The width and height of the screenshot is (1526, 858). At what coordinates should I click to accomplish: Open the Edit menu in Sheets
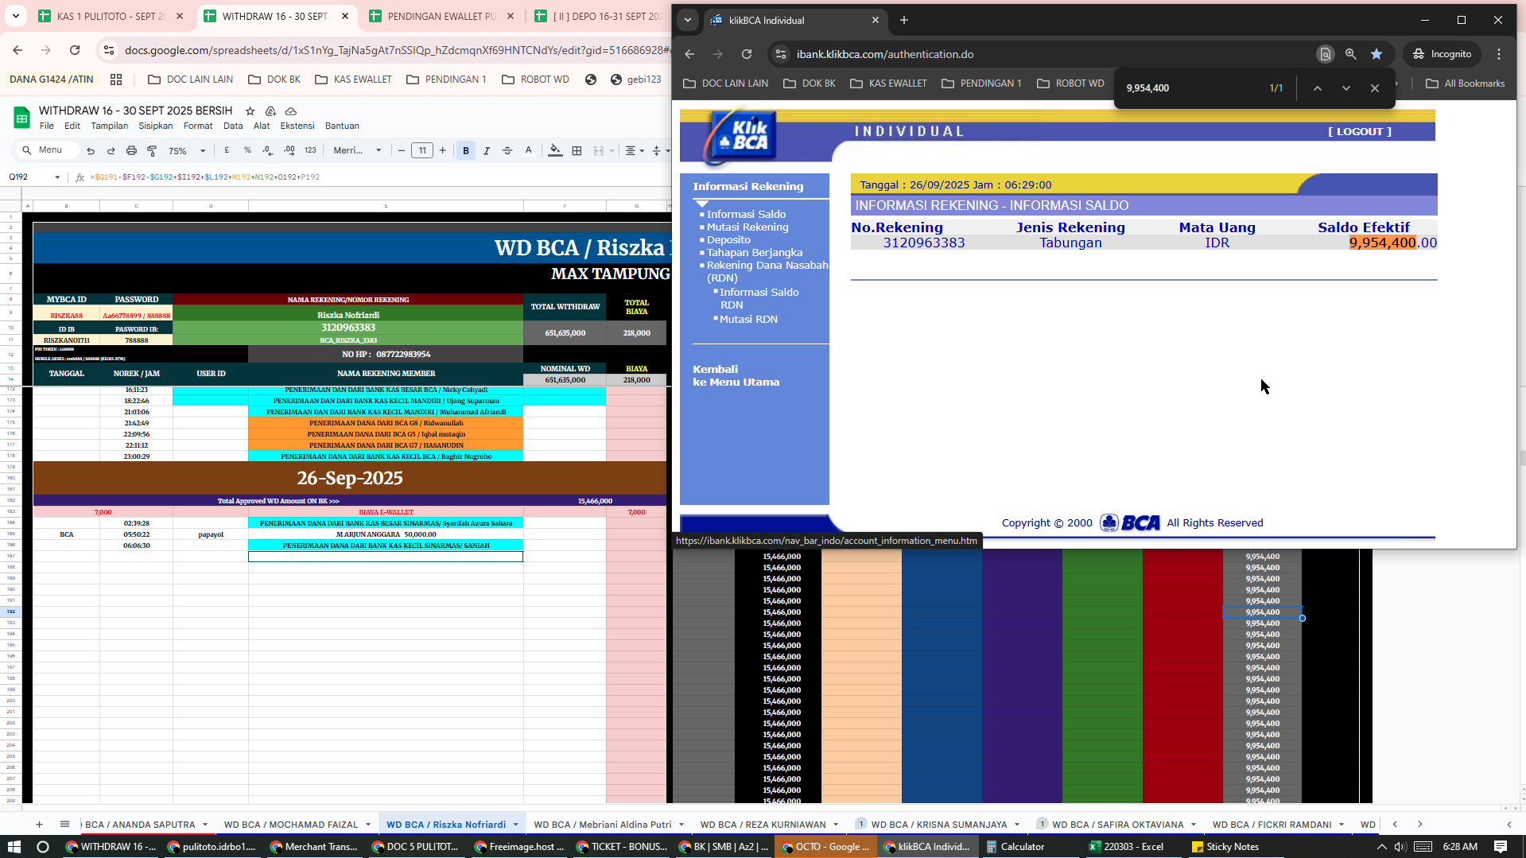pos(72,126)
